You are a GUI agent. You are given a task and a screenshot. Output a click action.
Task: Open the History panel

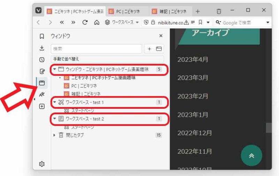(x=42, y=60)
